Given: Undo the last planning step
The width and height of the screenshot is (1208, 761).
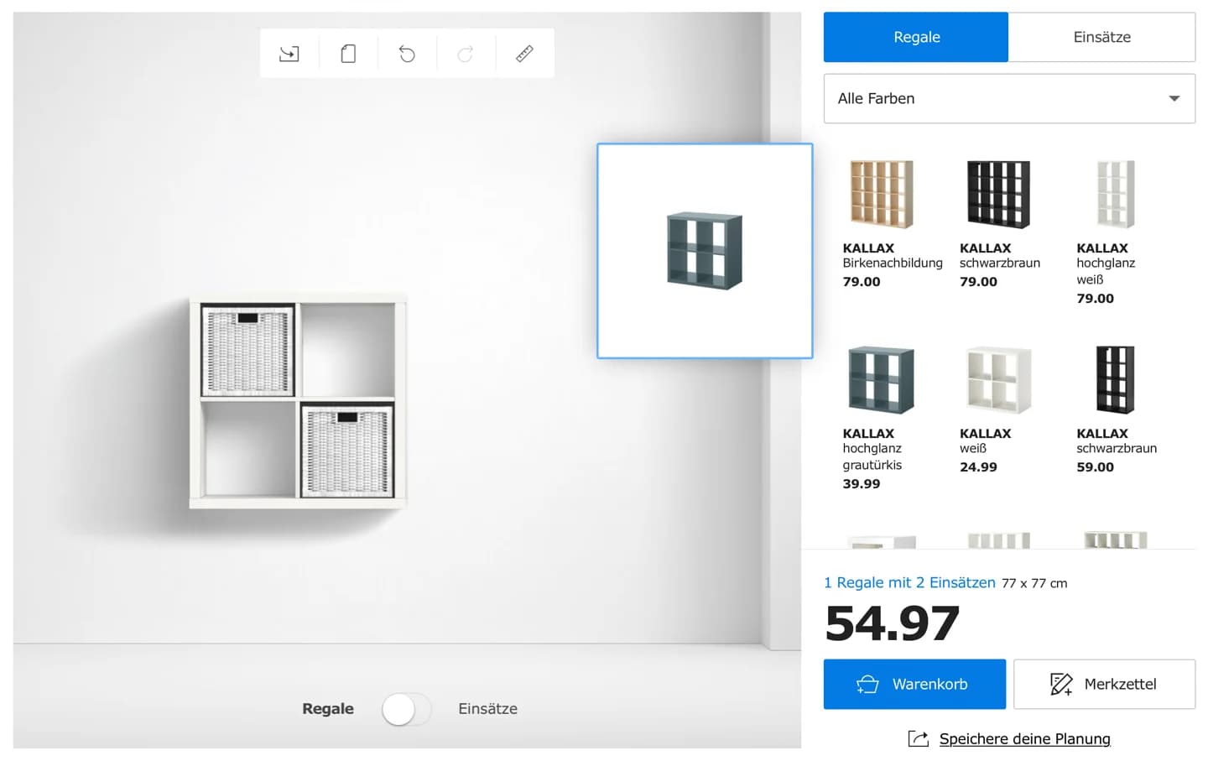Looking at the screenshot, I should (407, 54).
